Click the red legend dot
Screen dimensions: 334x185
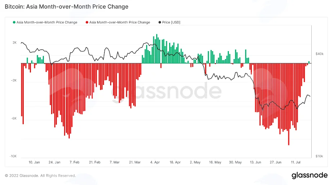(x=87, y=22)
